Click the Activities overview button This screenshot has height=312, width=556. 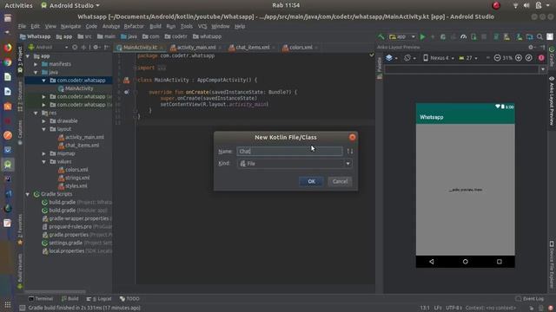tap(18, 6)
